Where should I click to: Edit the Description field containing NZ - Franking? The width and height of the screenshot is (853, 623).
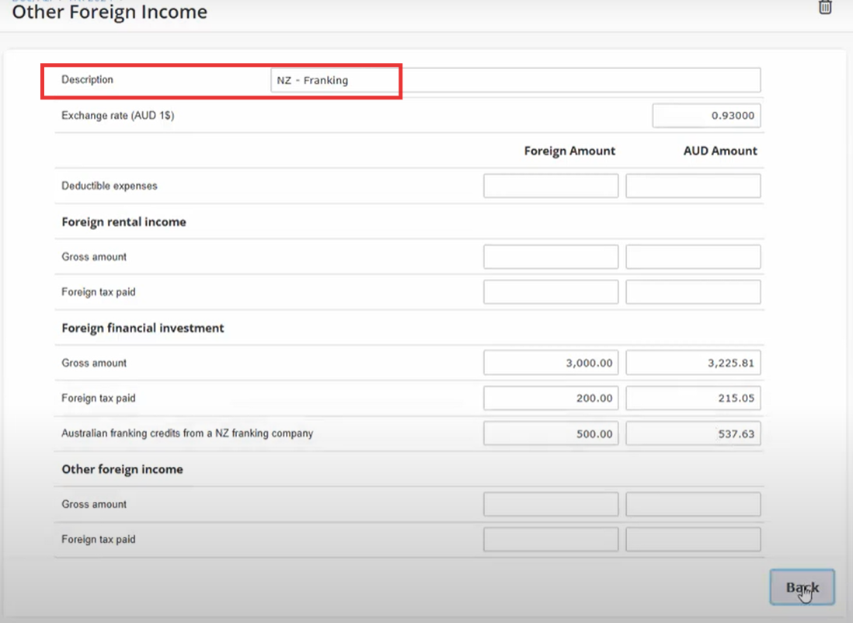[x=515, y=80]
